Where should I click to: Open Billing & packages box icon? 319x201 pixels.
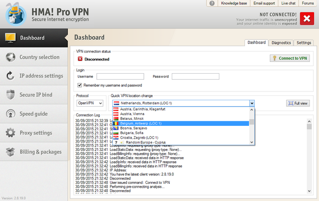click(11, 152)
